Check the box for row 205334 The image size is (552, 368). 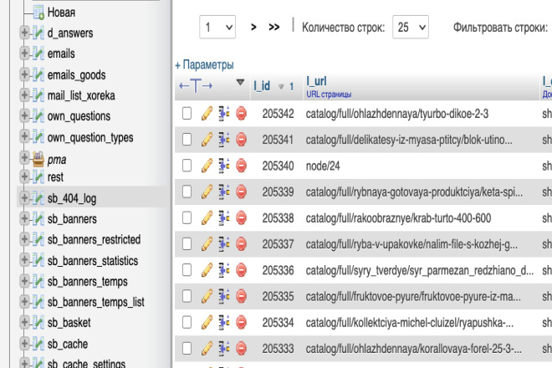pos(187,322)
